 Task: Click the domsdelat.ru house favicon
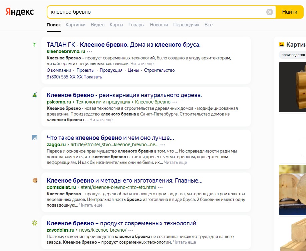(35, 180)
